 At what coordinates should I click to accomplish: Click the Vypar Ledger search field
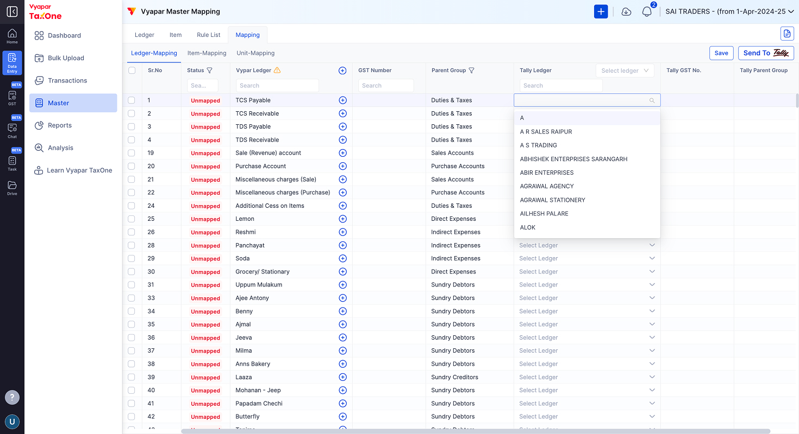(x=277, y=86)
